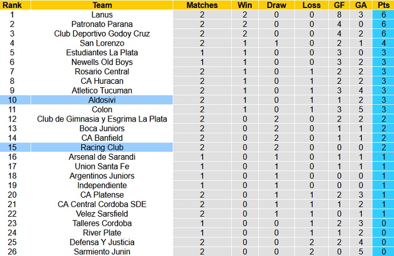Sort by the Pts column header
Viewport: 394px width, 256px height.
[383, 5]
